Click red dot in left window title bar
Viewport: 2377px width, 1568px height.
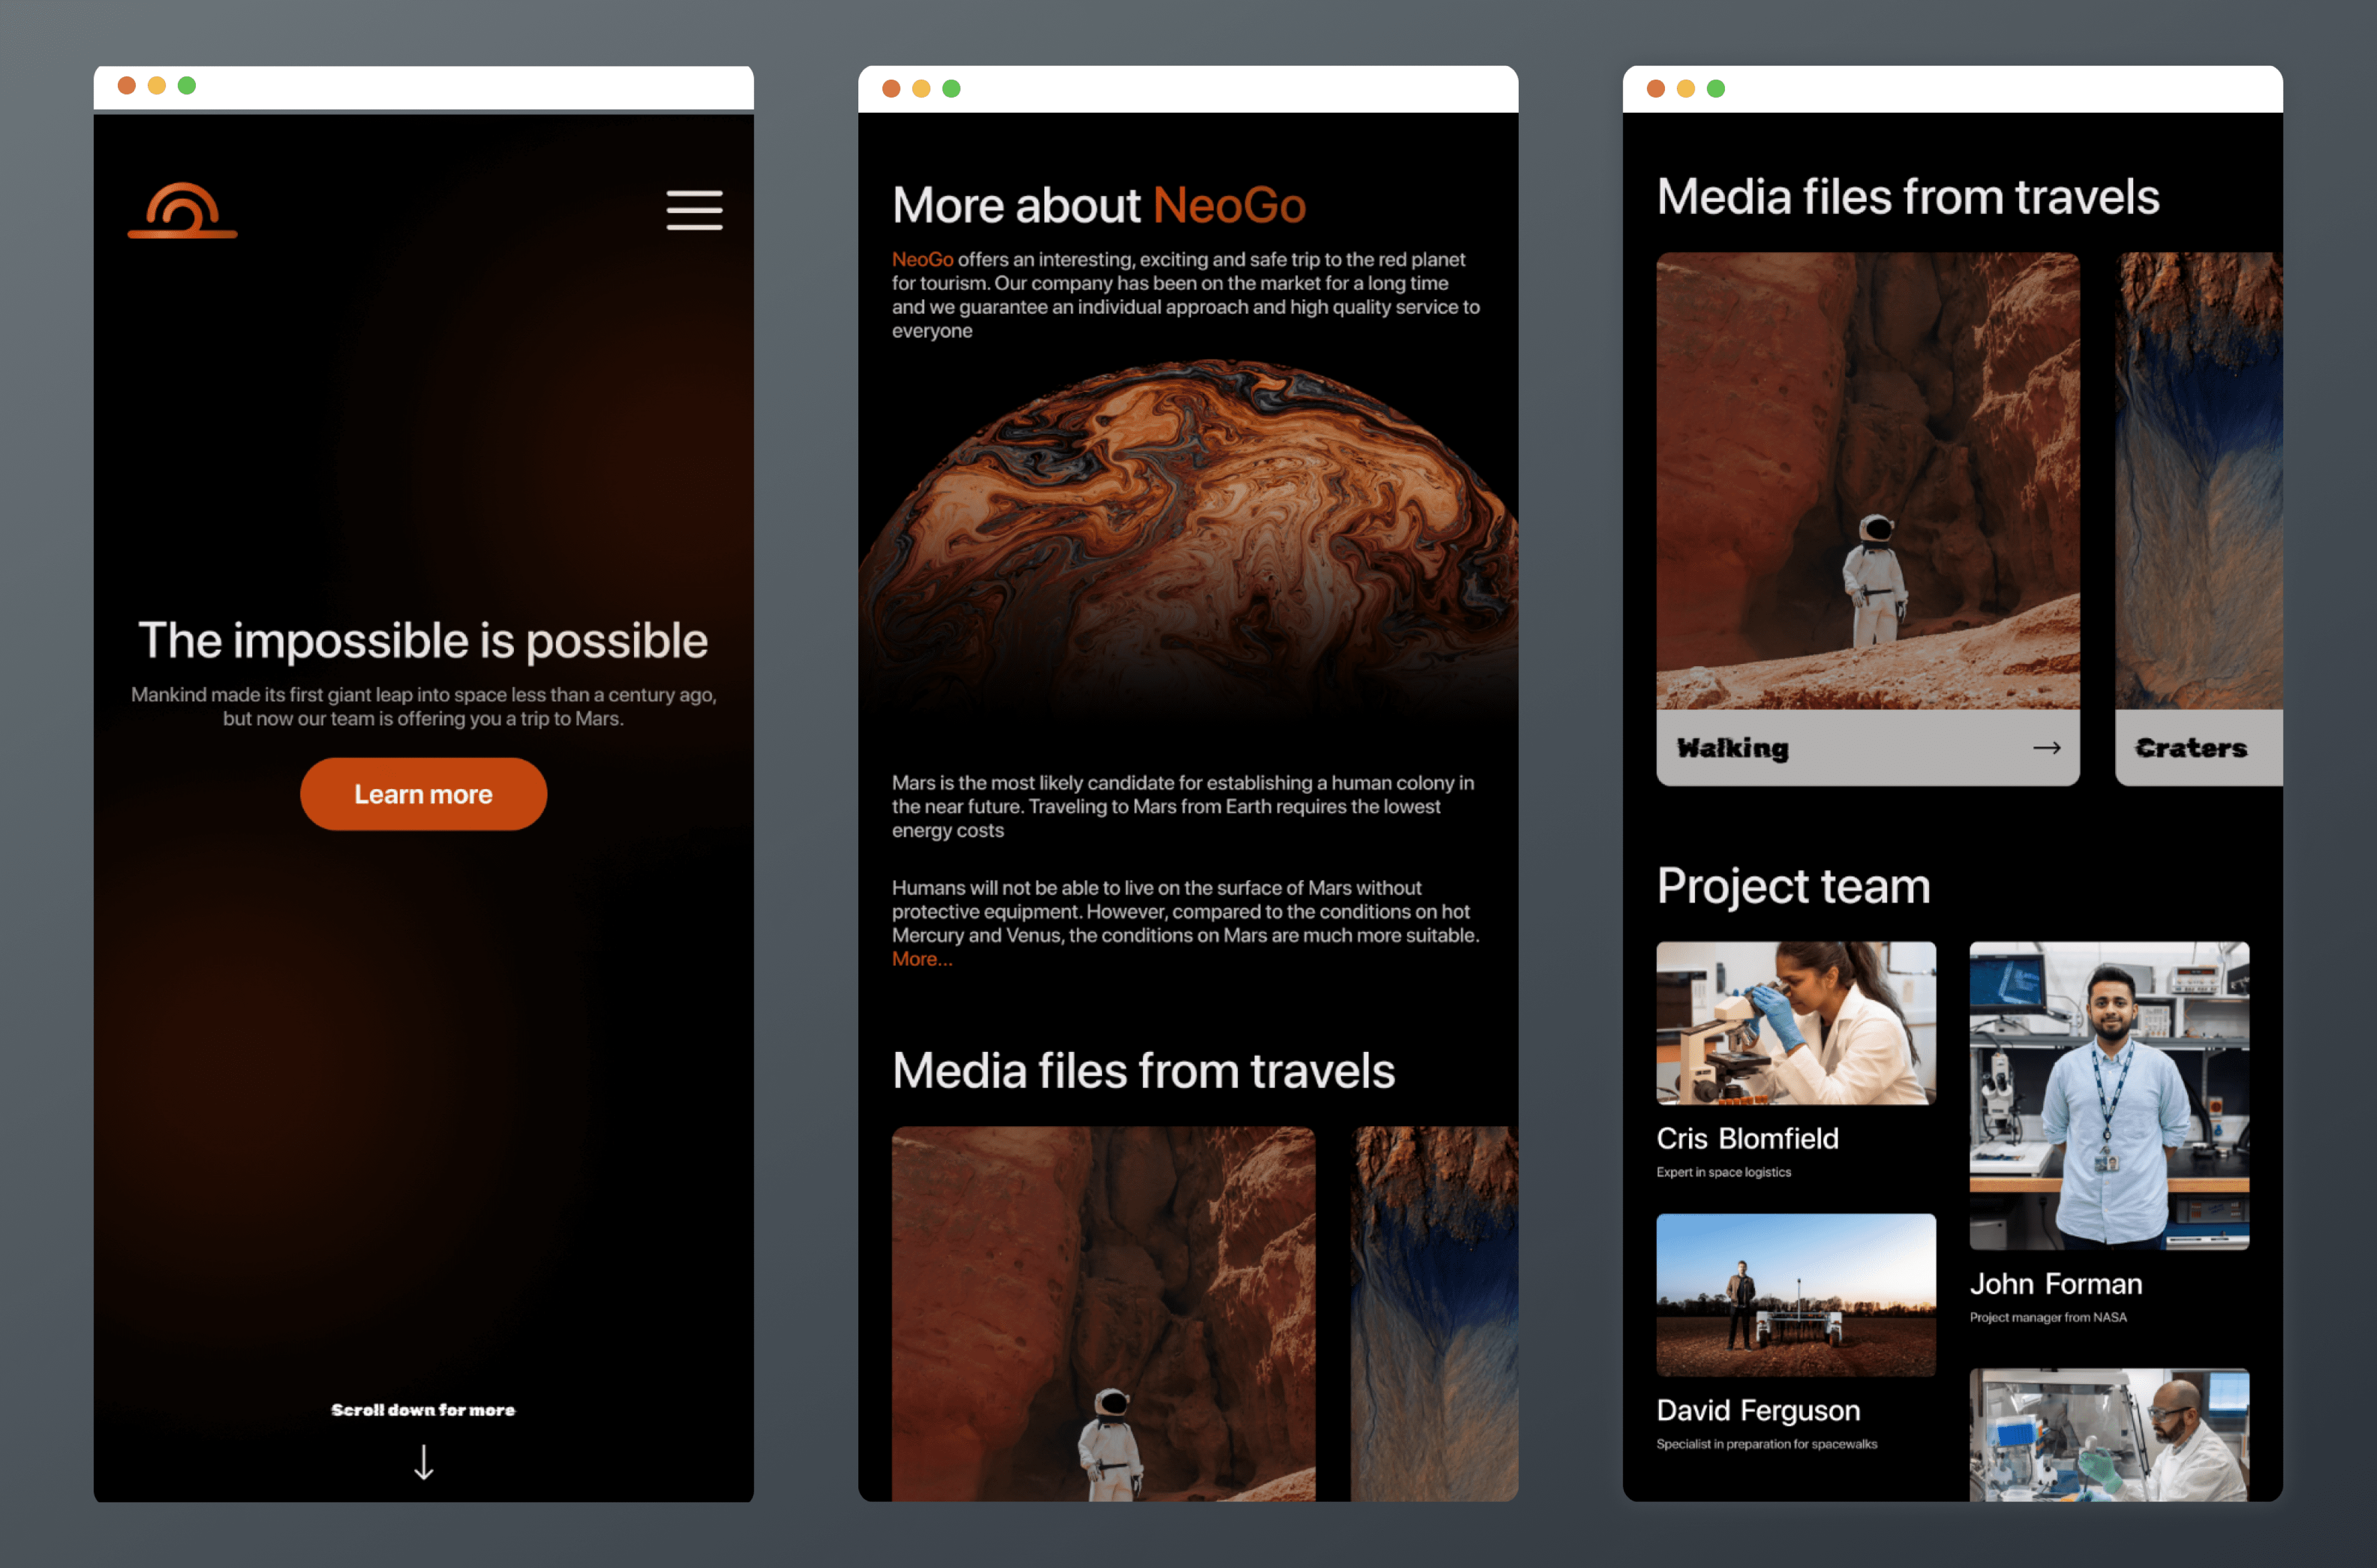(127, 86)
